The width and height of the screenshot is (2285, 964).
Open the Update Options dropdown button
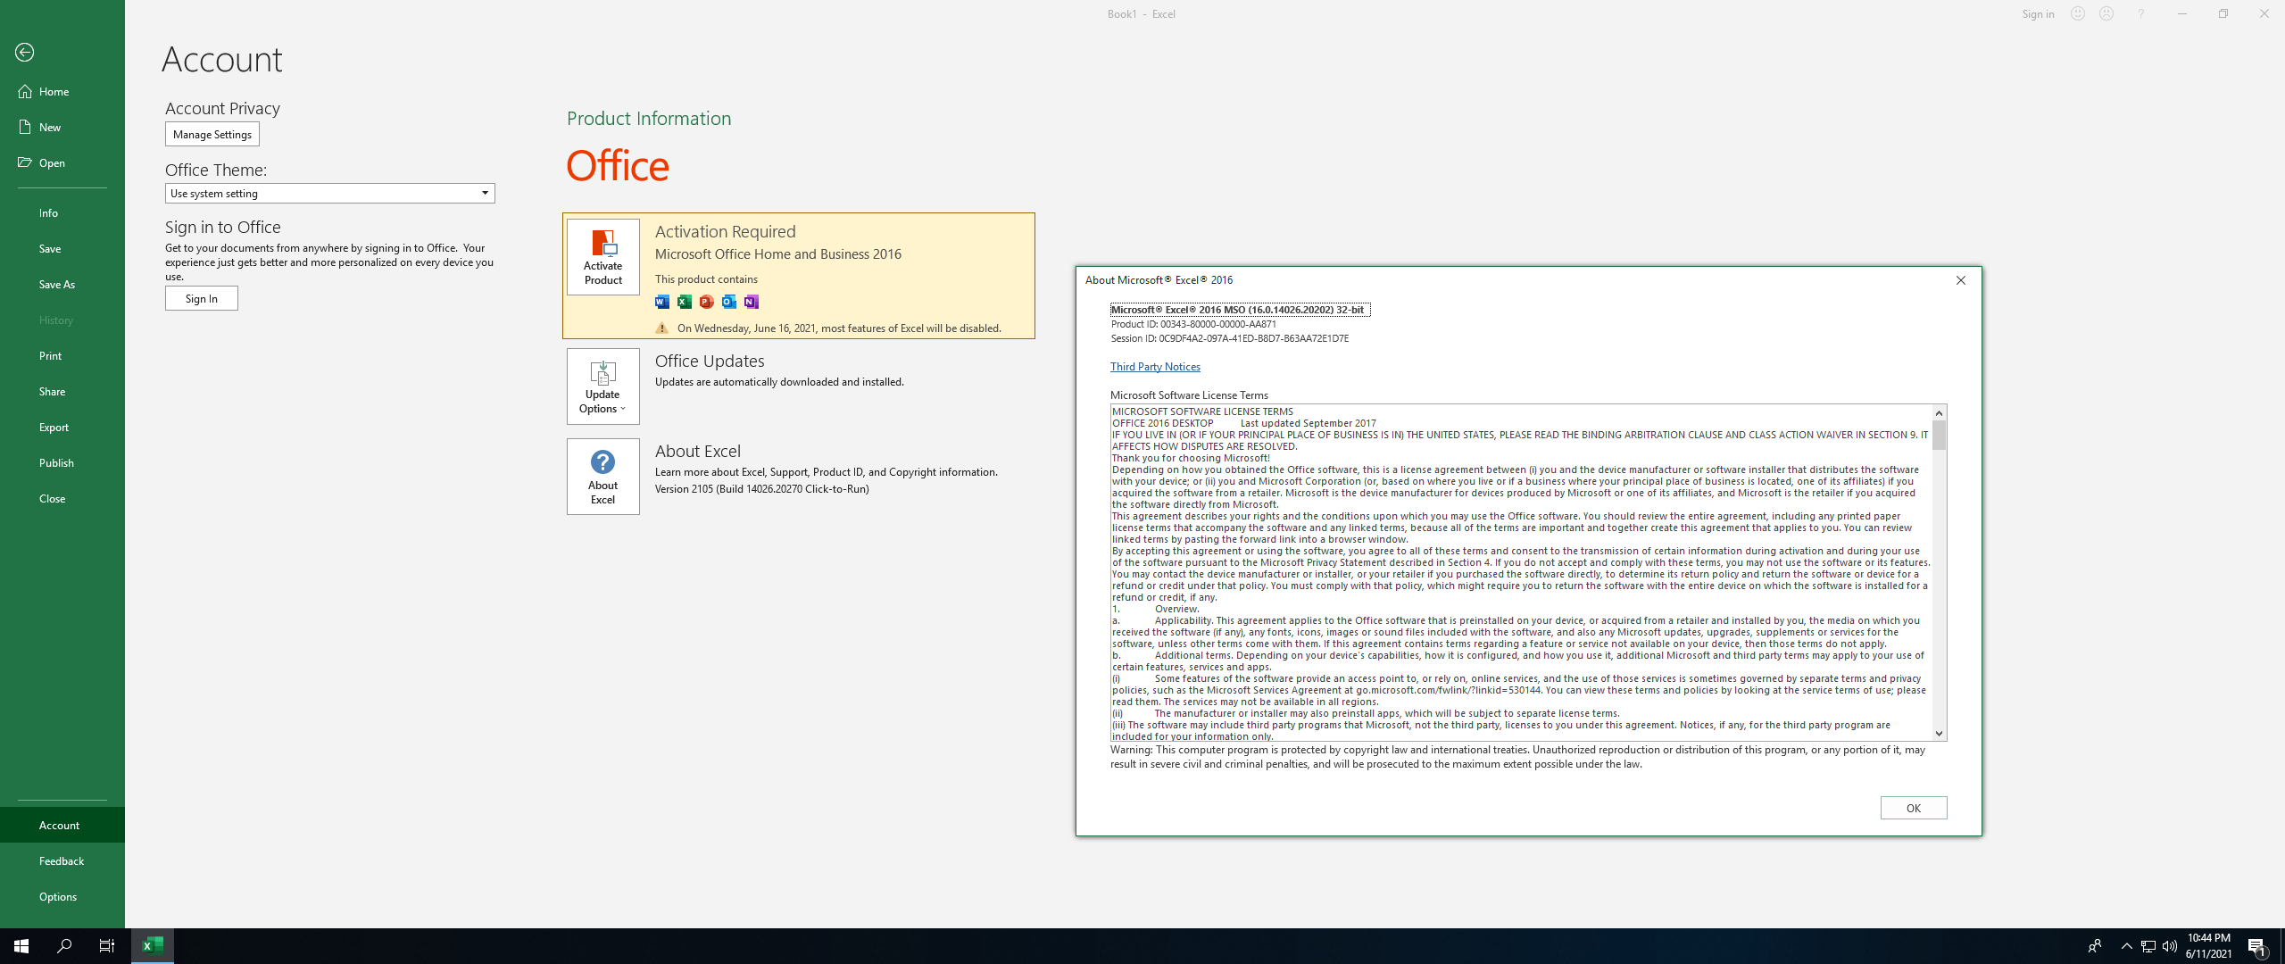(603, 386)
